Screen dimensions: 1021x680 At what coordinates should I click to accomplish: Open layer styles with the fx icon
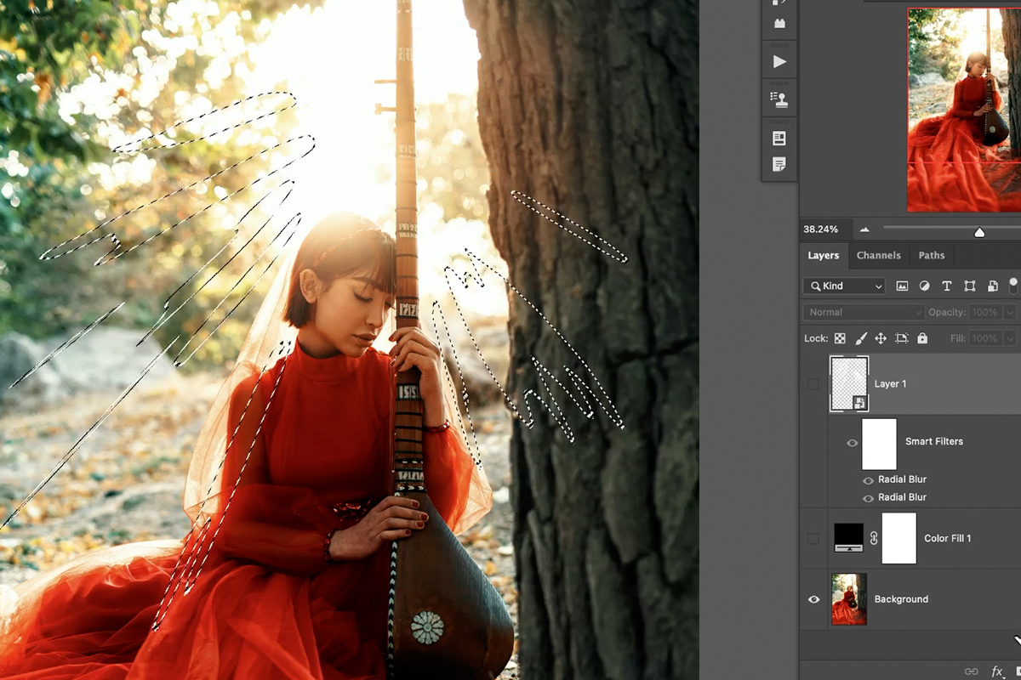tap(996, 671)
